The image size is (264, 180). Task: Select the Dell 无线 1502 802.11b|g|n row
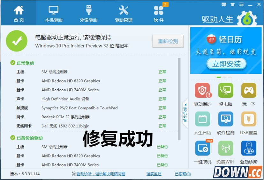[92, 126]
